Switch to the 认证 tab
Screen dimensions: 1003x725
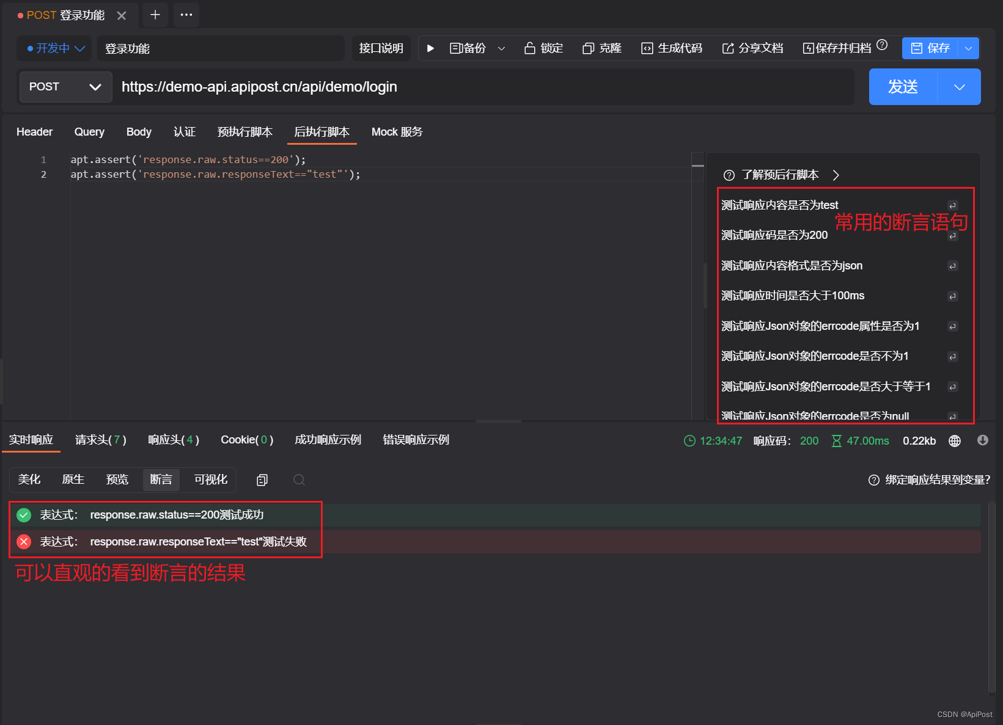pos(185,132)
